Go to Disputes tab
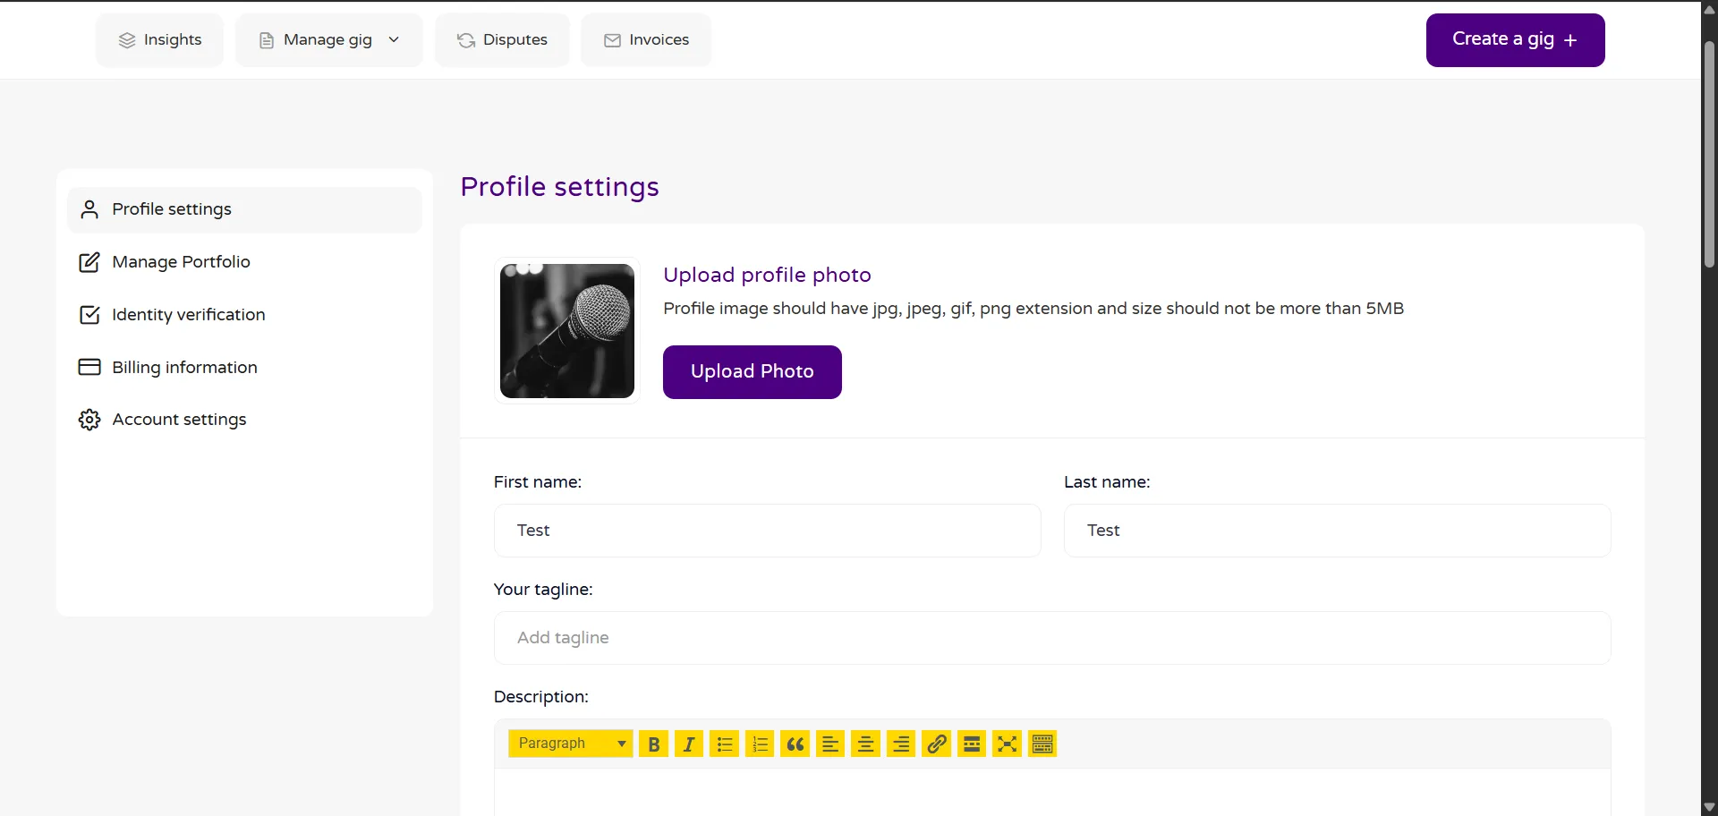The image size is (1718, 816). 502,40
